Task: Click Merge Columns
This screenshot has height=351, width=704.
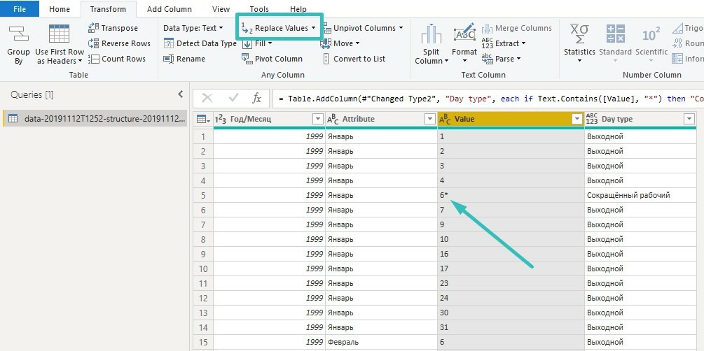Action: coord(517,28)
